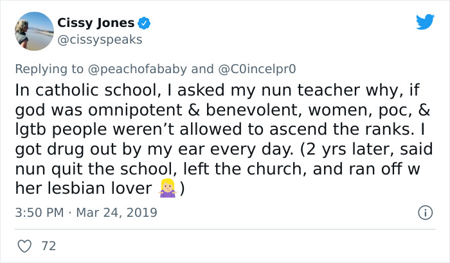The image size is (450, 263).
Task: Click the 72 likes count
Action: point(48,246)
